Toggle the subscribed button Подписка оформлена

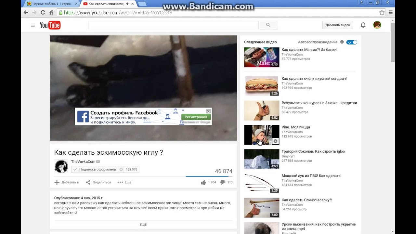coord(95,169)
